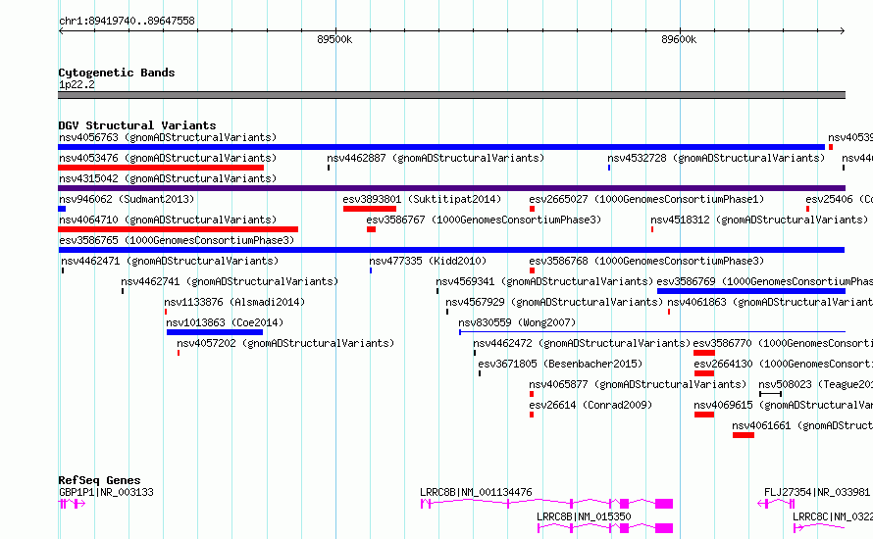This screenshot has height=539, width=873.
Task: Click the esv3671805 (Besenbacher2015) label
Action: pos(560,364)
